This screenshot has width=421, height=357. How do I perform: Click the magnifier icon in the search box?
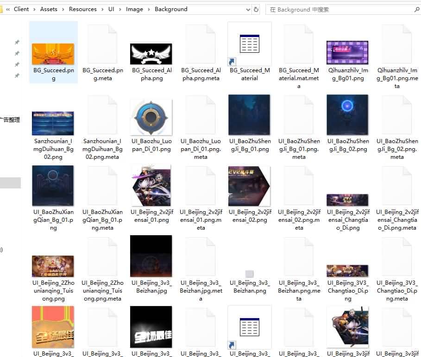pos(416,9)
